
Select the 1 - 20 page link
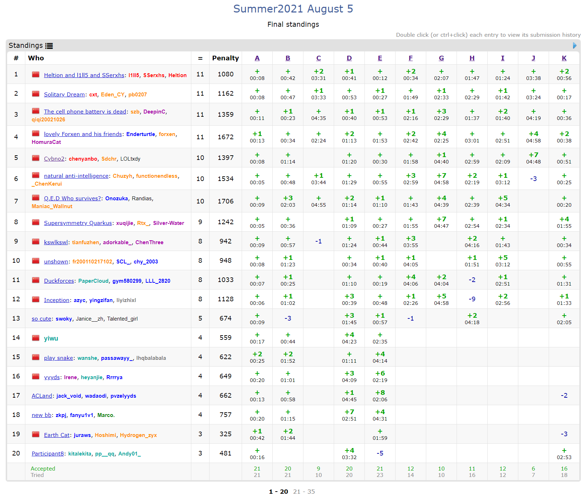278,492
